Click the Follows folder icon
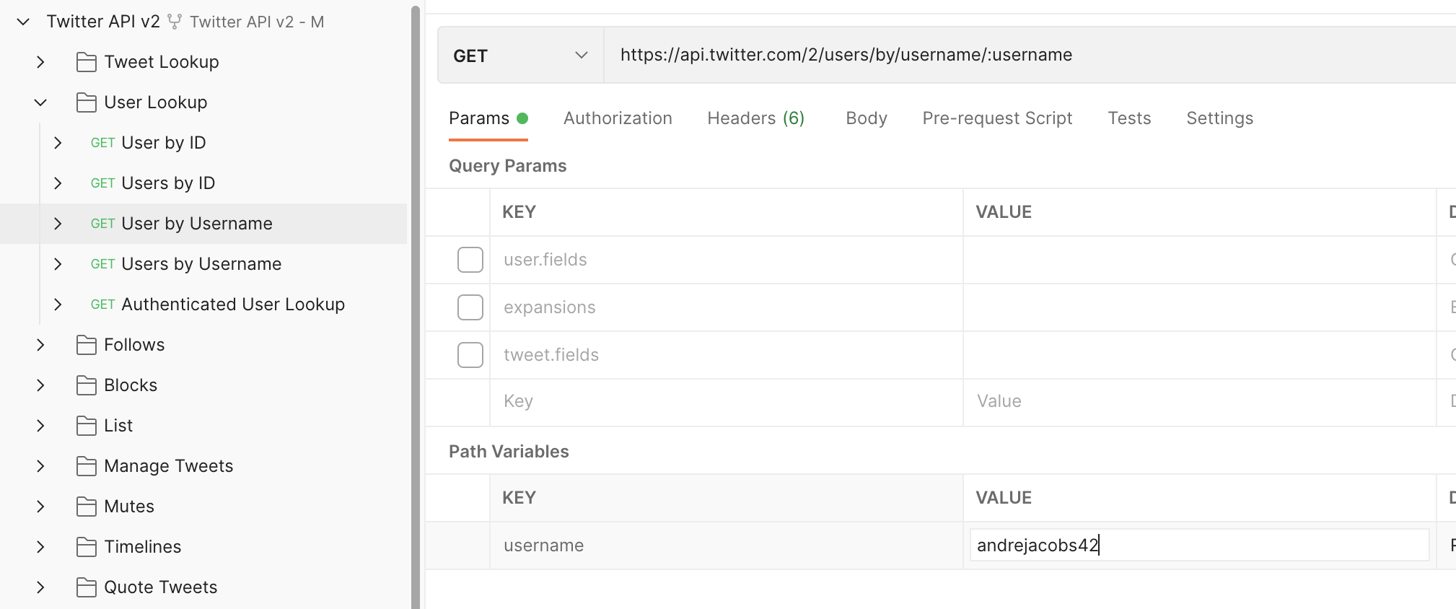Screen dimensions: 1456x609 (87, 345)
